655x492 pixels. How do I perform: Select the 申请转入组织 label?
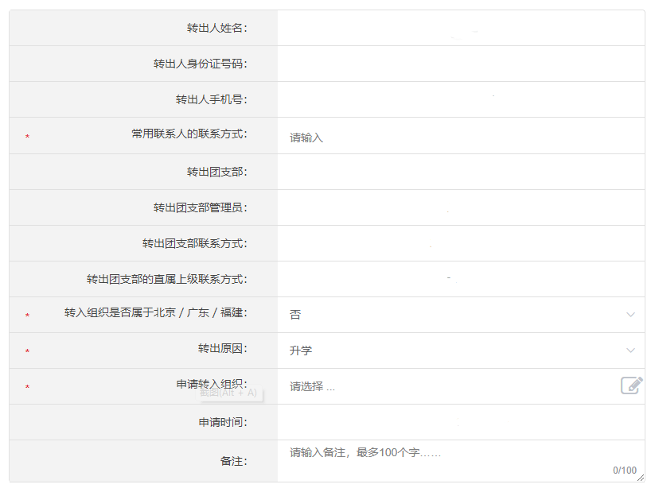212,384
